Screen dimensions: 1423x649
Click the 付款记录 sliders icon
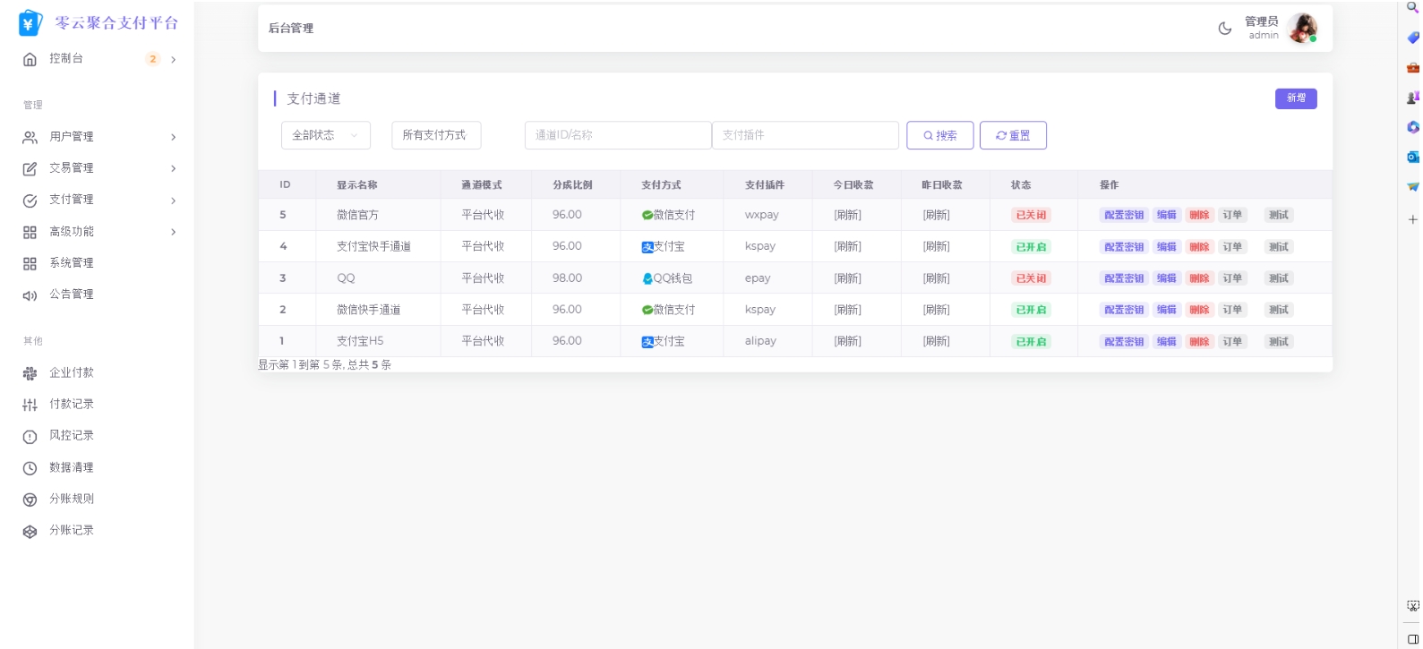(x=30, y=406)
